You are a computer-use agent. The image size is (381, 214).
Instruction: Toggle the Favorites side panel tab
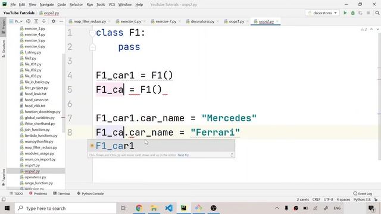(3, 178)
